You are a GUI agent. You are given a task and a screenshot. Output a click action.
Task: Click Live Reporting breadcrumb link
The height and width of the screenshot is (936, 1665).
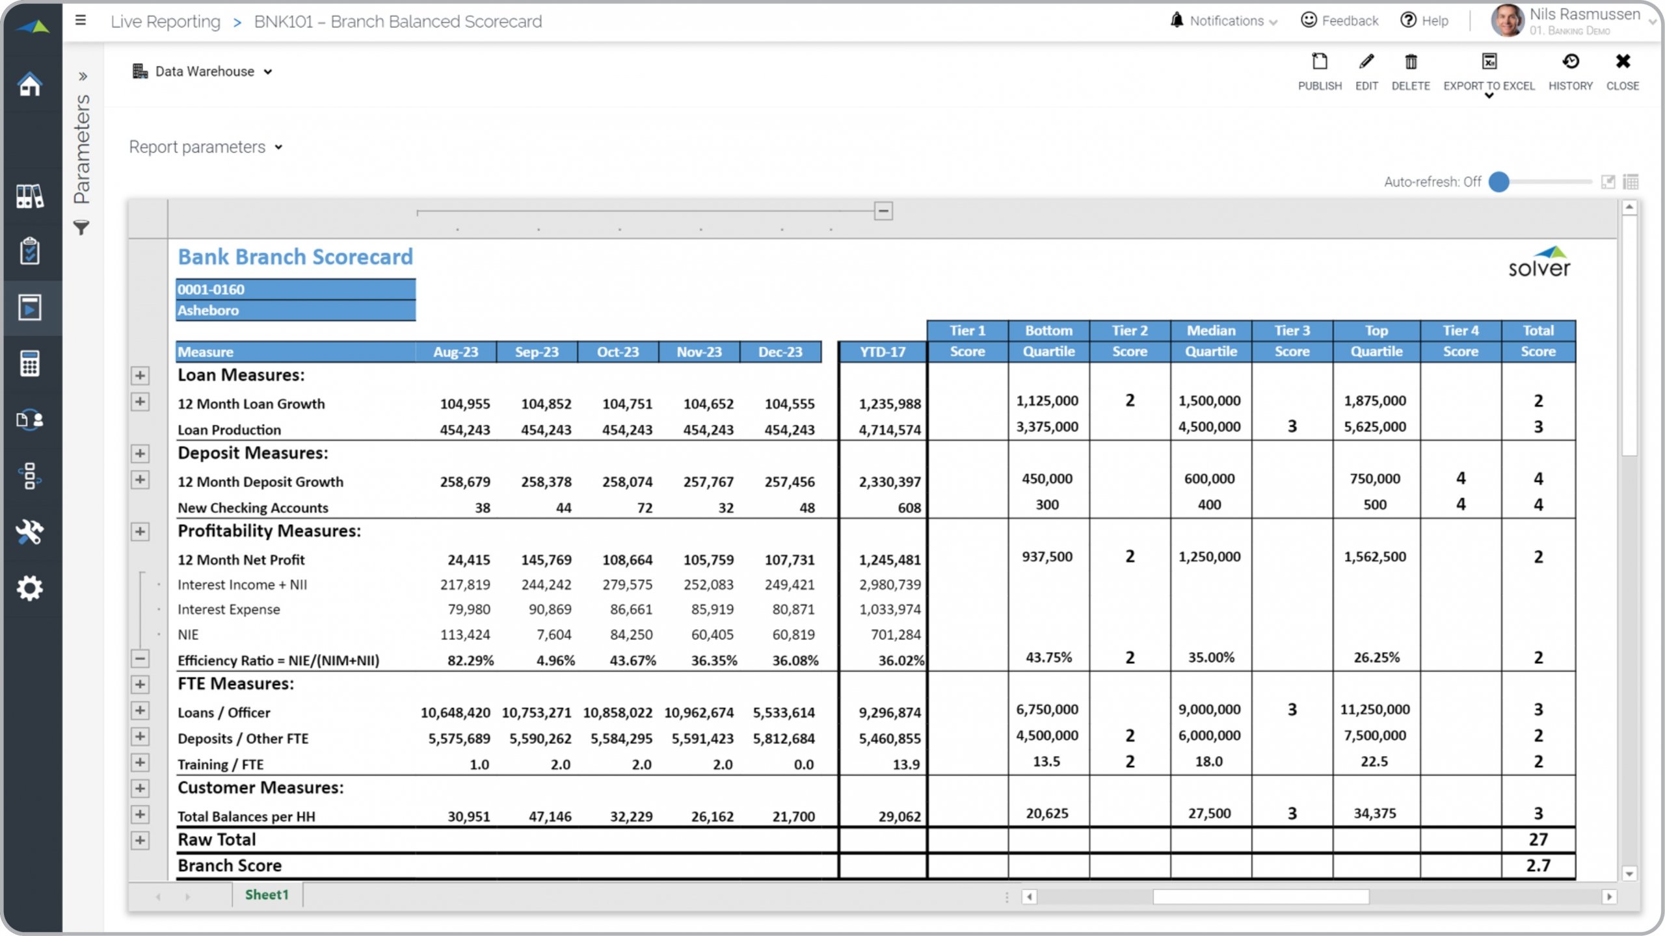coord(165,21)
